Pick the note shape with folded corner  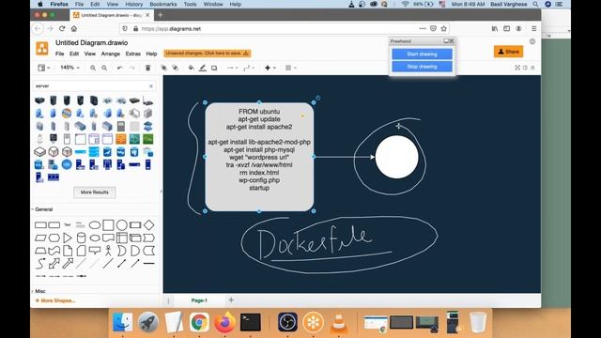[68, 251]
